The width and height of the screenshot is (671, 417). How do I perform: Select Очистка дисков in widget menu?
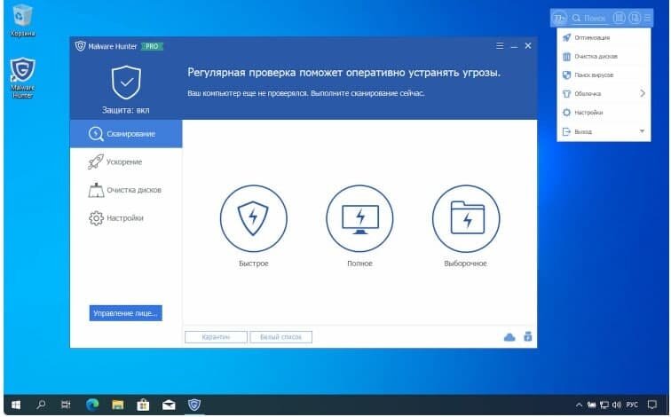pos(604,57)
